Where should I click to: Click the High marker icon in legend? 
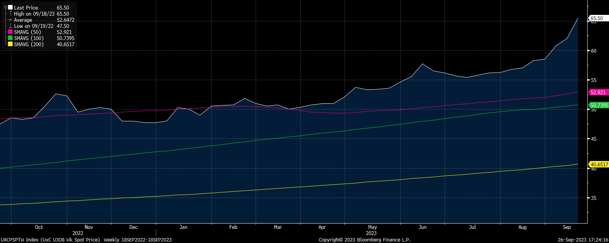10,14
